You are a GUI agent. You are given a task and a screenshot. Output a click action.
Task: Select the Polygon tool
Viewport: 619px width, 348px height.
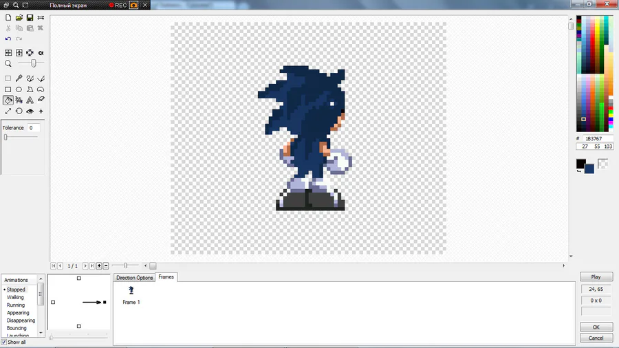tap(30, 89)
